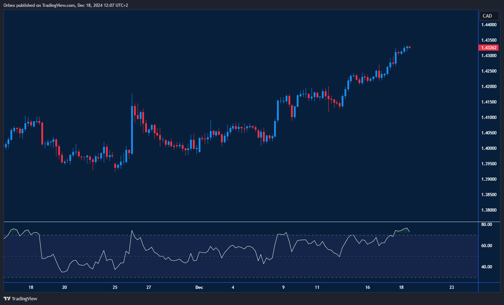Select the Dec label on time axis
504x305 pixels.
pos(199,287)
